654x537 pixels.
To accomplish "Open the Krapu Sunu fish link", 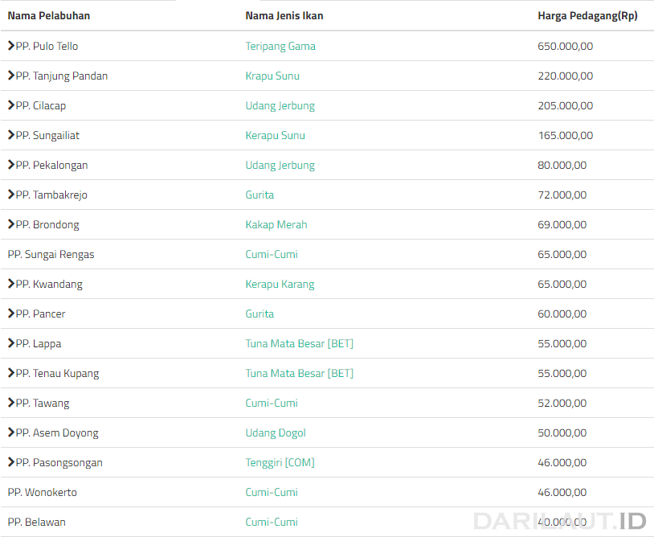I will (x=272, y=76).
